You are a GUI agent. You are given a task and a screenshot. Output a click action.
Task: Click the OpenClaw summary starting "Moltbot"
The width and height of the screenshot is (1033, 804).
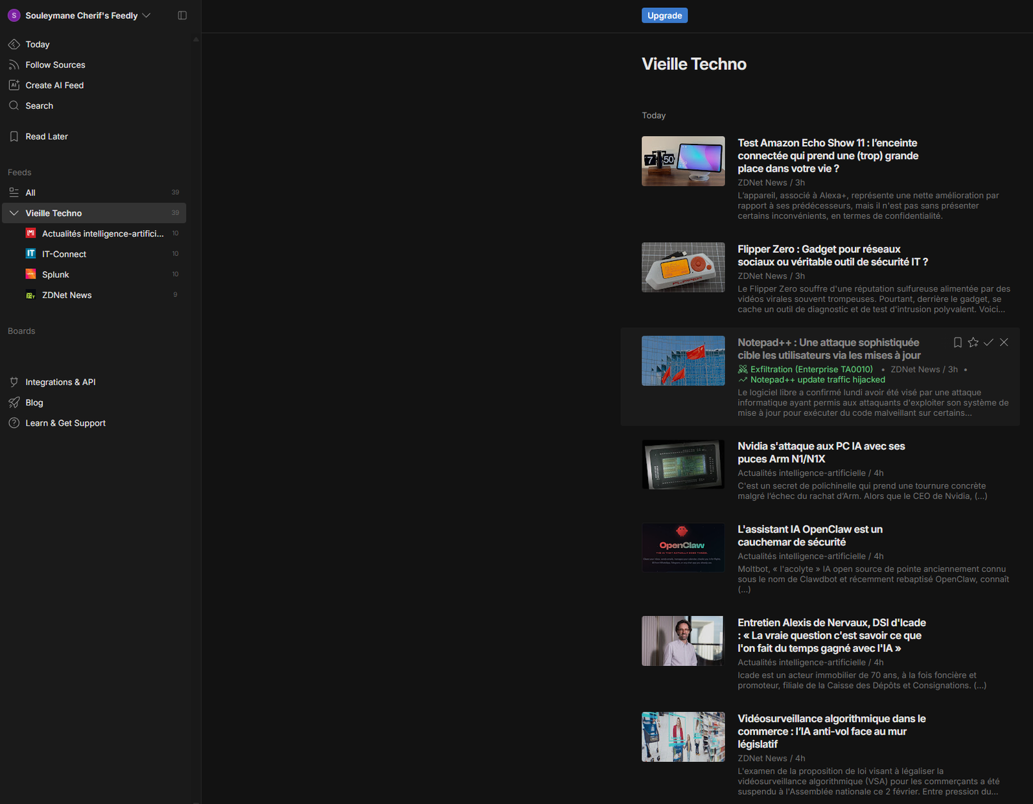point(873,579)
